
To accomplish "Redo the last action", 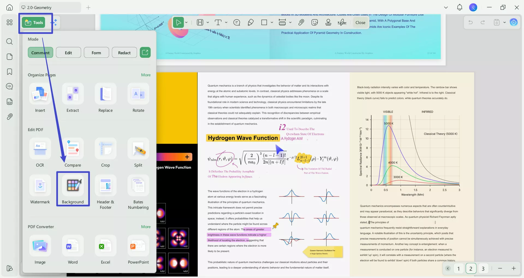I will point(483,22).
